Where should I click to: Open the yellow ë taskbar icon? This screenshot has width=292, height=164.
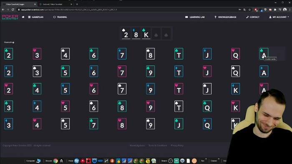click(148, 161)
